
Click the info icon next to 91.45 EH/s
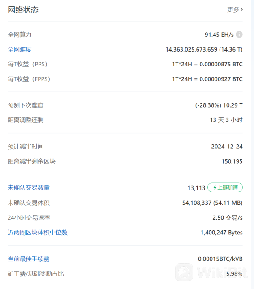(239, 35)
